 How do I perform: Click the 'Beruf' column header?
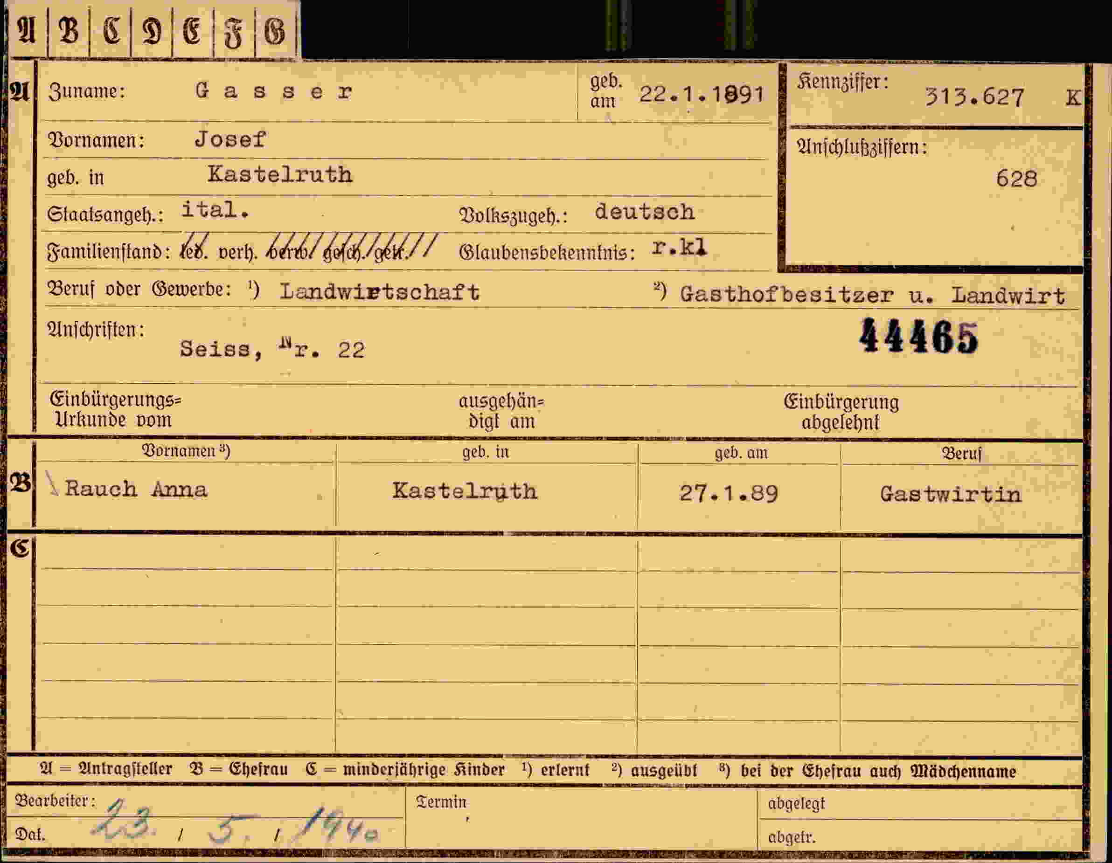pyautogui.click(x=961, y=453)
